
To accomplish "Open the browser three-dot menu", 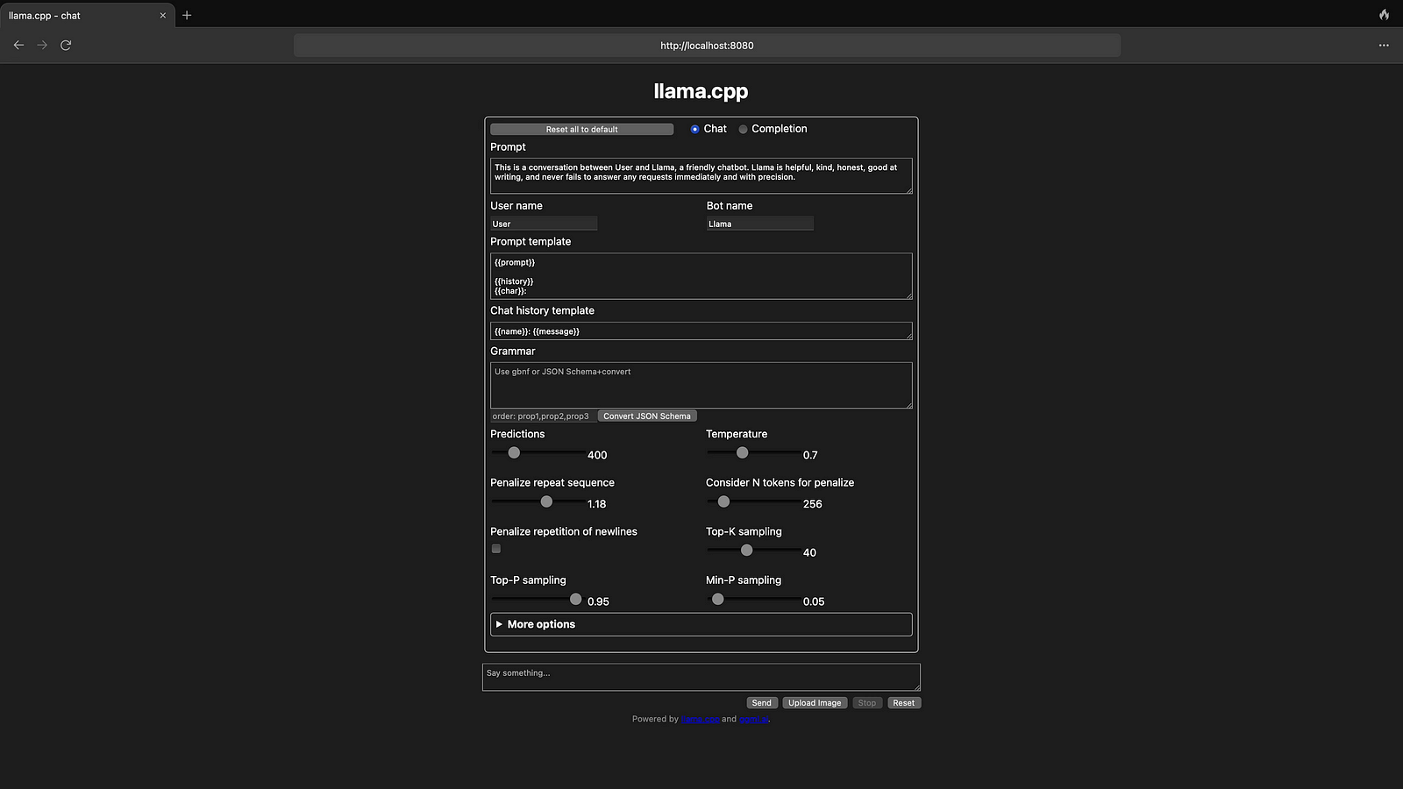I will (1384, 45).
